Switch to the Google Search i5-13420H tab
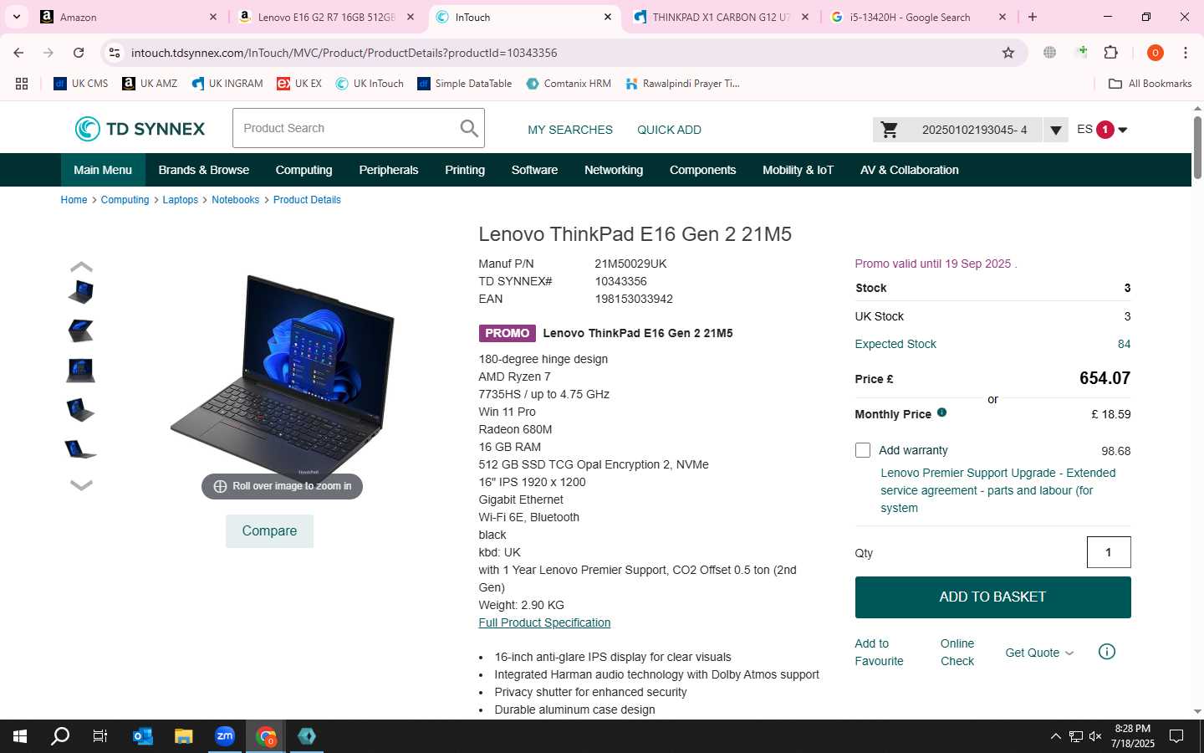The image size is (1204, 753). [909, 17]
